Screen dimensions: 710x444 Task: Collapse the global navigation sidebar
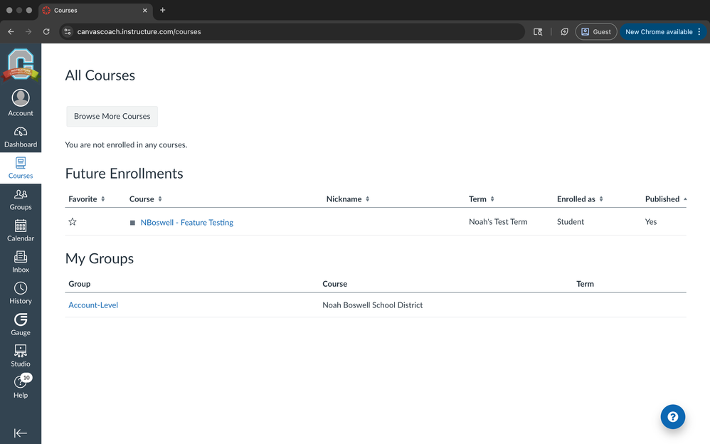click(21, 433)
